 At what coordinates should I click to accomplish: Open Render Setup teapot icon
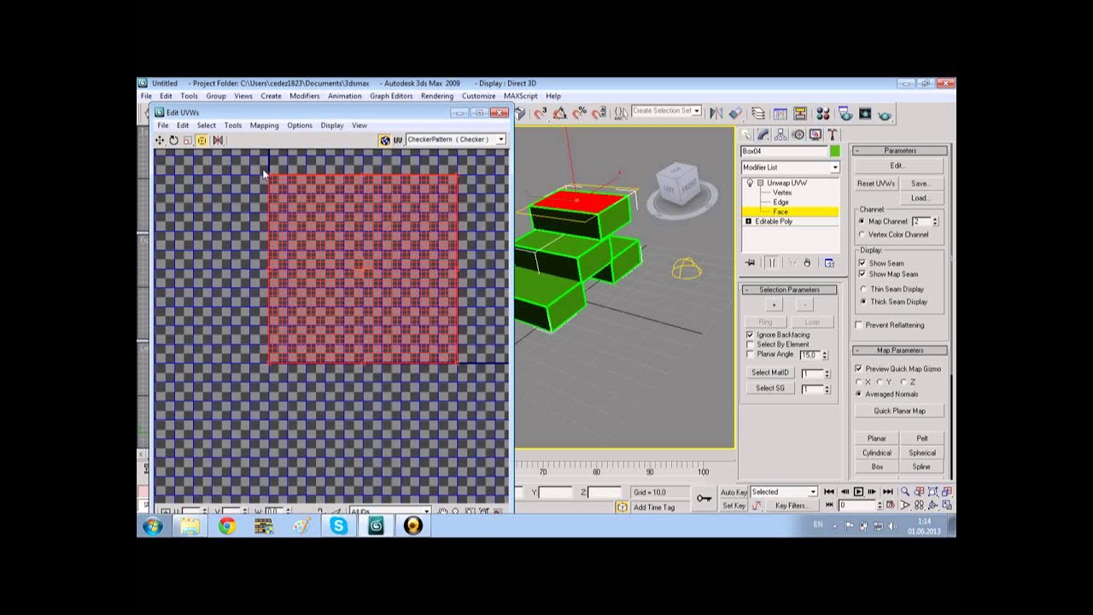[845, 113]
